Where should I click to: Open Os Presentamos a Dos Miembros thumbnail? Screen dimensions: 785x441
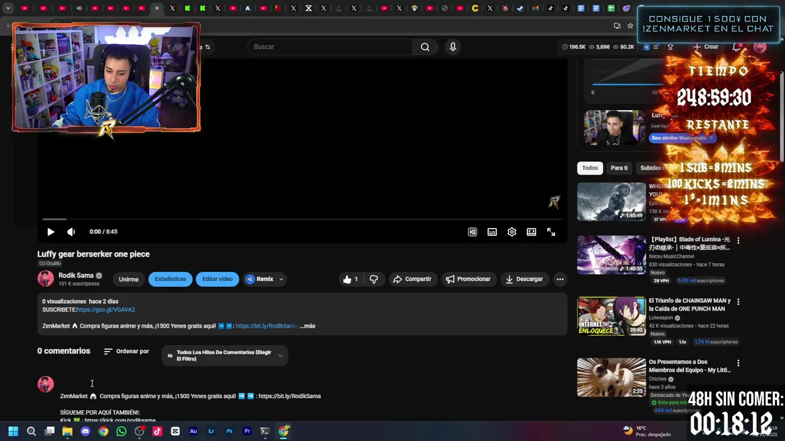tap(611, 377)
